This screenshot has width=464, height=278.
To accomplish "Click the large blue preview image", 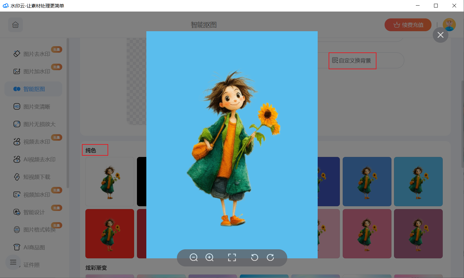I will 232,144.
